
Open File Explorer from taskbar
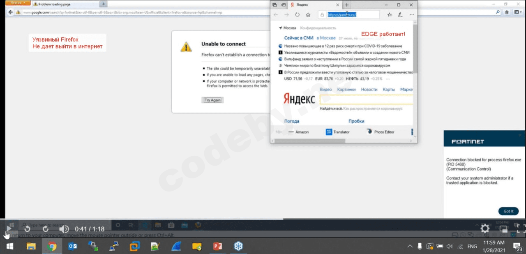click(31, 247)
